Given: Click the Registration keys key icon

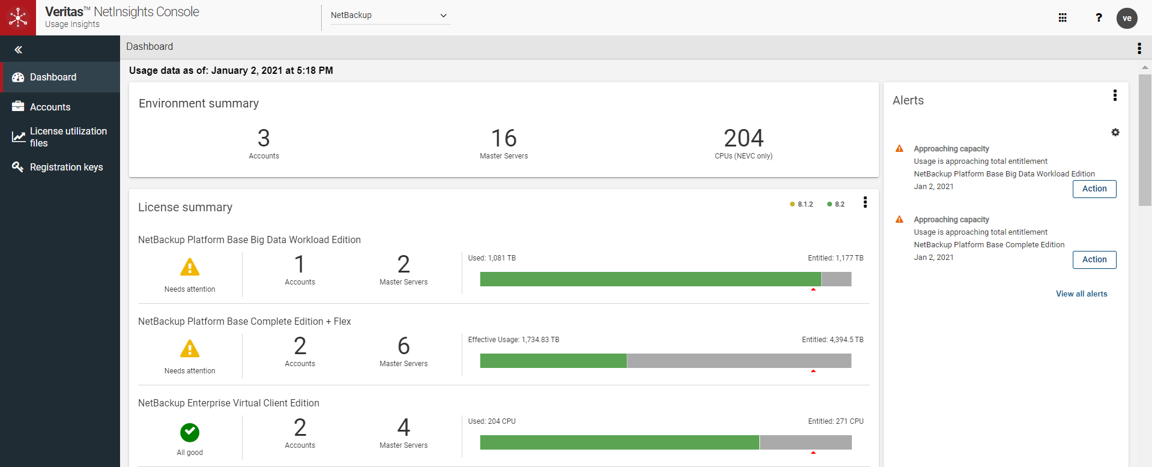Looking at the screenshot, I should 18,166.
